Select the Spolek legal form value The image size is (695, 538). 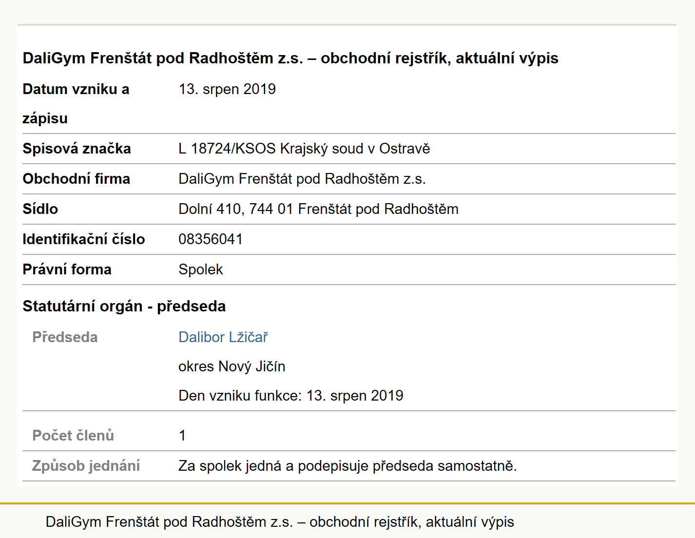[x=200, y=269]
